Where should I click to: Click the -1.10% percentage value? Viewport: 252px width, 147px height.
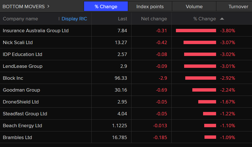(228, 126)
